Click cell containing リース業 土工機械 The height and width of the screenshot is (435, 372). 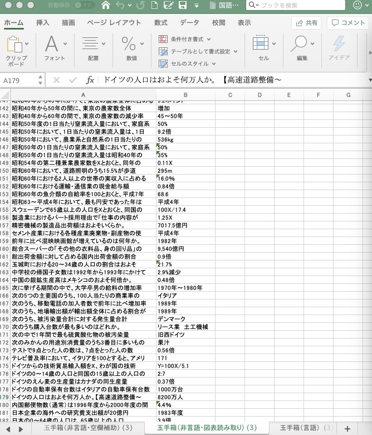185,327
